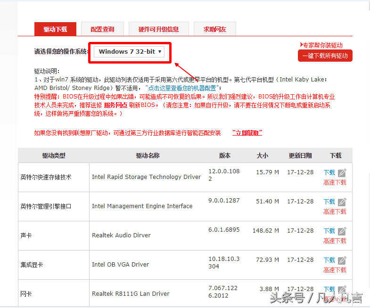
Task: Open the 服务网点 link
Action: 115,105
